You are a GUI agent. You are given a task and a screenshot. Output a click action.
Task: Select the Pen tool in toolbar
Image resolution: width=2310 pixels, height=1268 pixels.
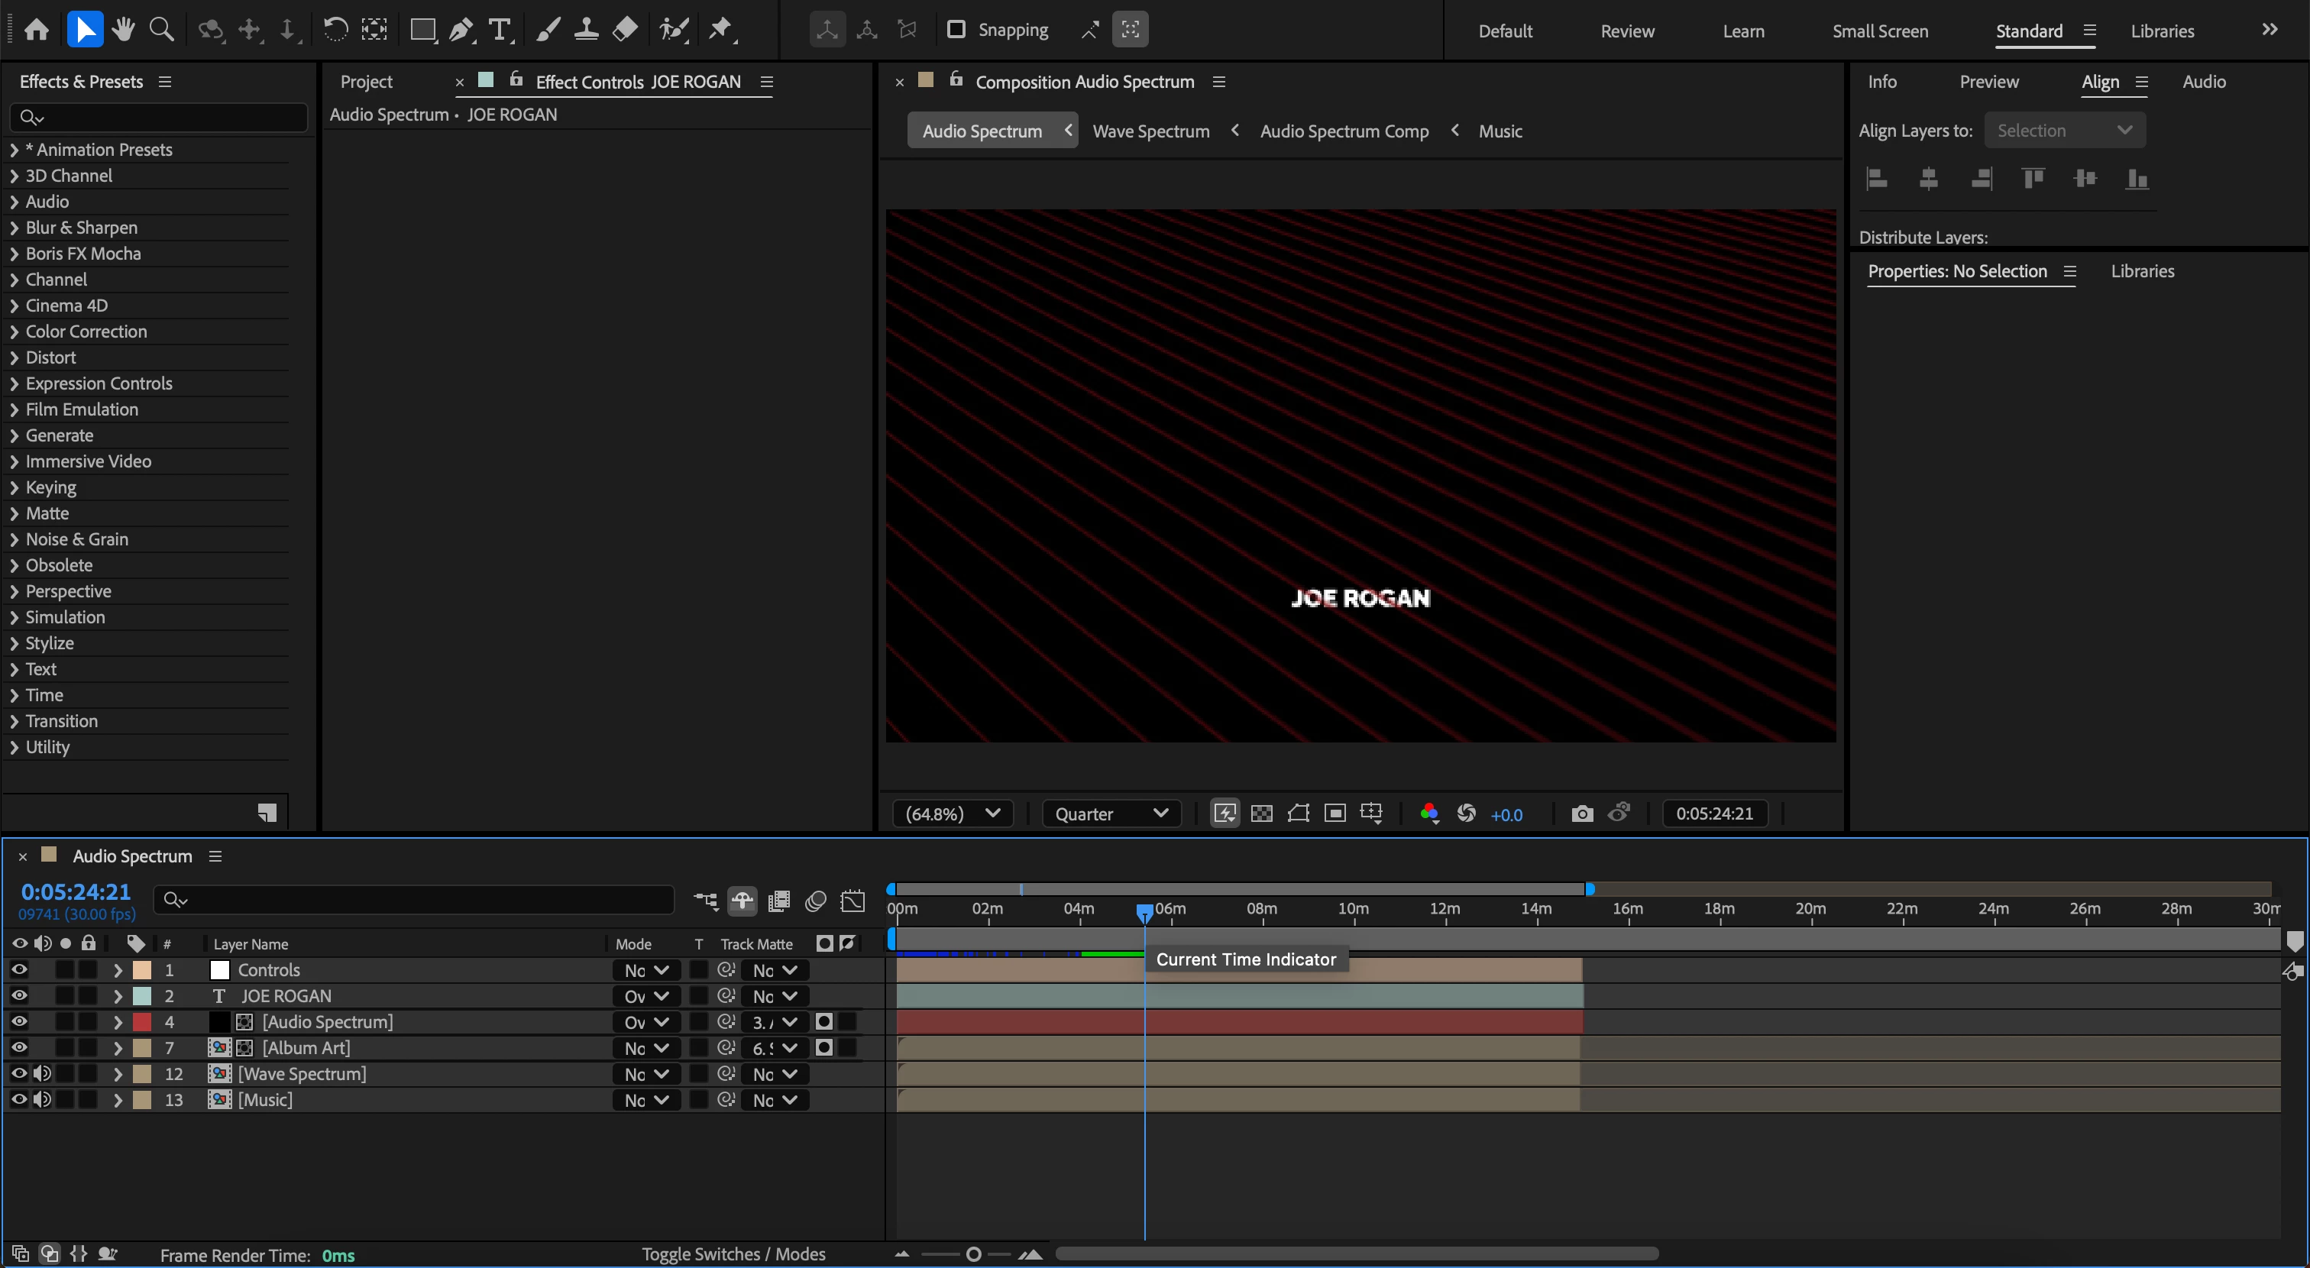461,30
